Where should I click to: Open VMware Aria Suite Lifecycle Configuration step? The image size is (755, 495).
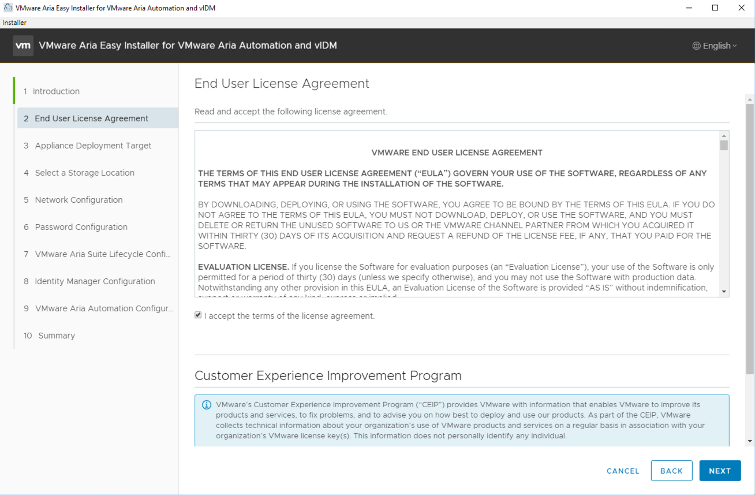click(x=98, y=254)
